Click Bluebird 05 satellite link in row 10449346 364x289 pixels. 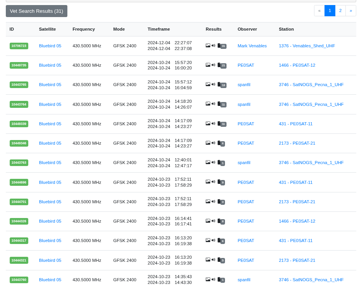tap(50, 143)
